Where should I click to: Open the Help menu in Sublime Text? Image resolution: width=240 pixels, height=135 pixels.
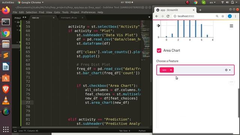point(100,12)
